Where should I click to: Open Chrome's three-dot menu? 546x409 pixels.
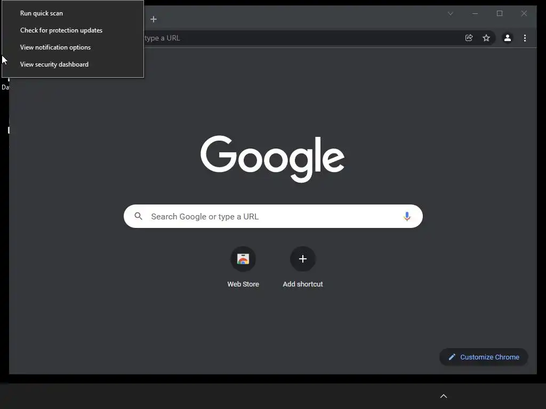click(x=525, y=38)
